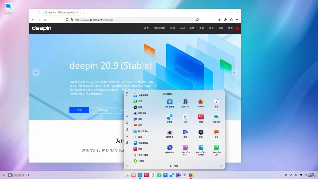
Task: Open WIKI navigation item
Action: coord(182,28)
